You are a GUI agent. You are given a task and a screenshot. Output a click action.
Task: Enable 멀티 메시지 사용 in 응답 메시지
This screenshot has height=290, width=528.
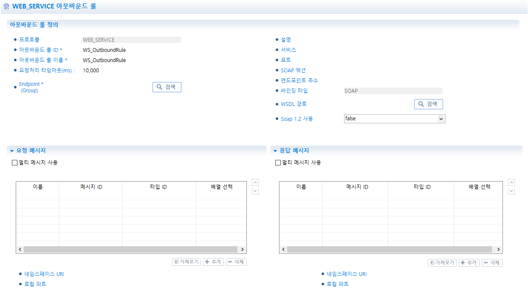(x=278, y=162)
